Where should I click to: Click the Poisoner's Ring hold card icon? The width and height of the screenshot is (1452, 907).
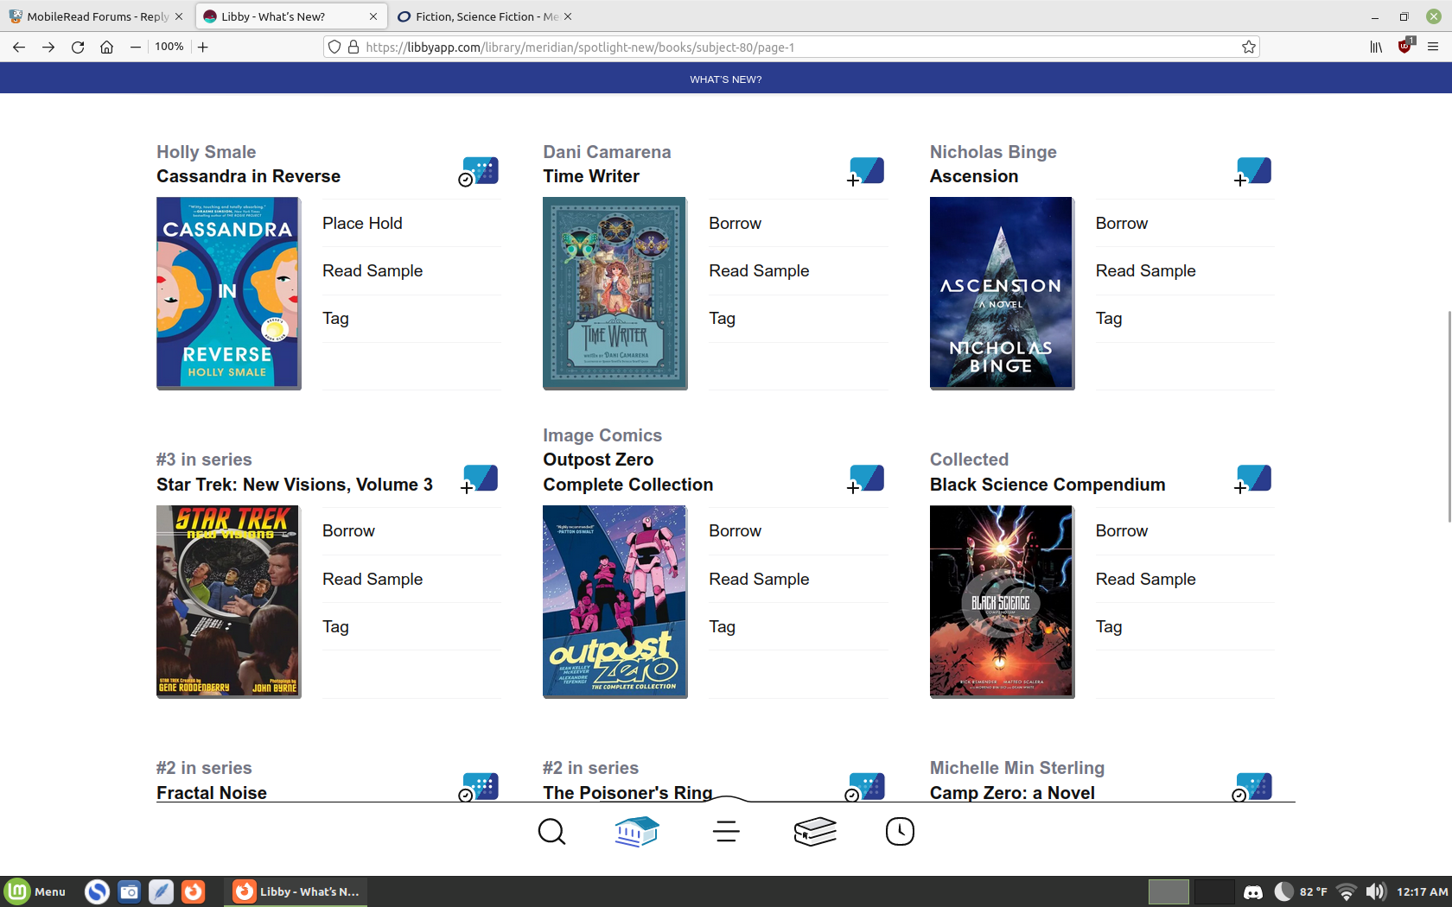click(865, 786)
